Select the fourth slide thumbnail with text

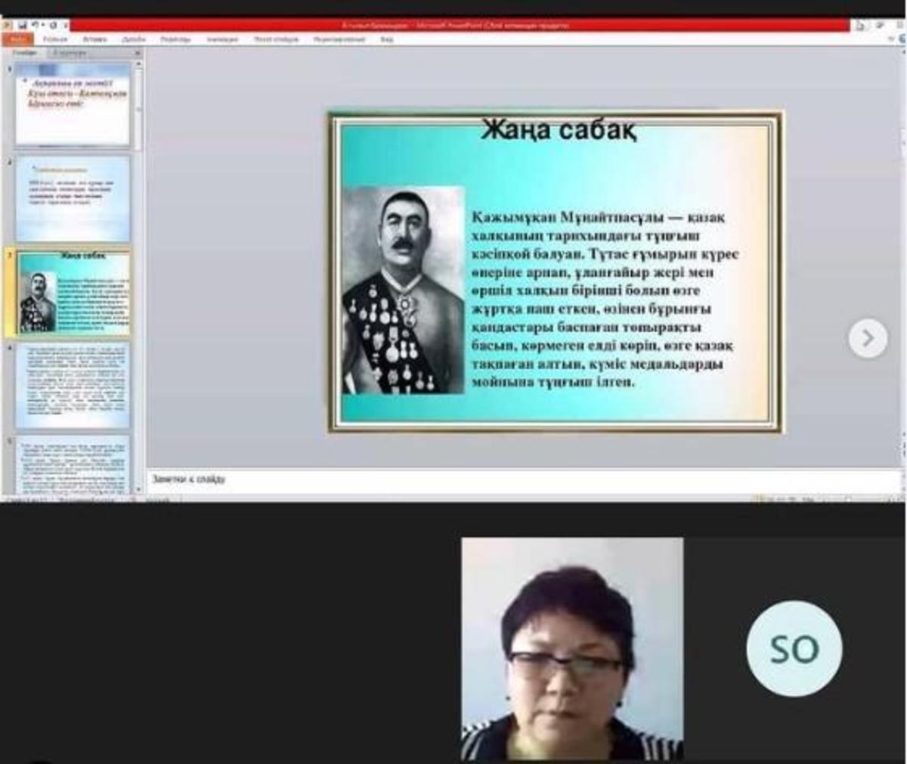tap(73, 386)
